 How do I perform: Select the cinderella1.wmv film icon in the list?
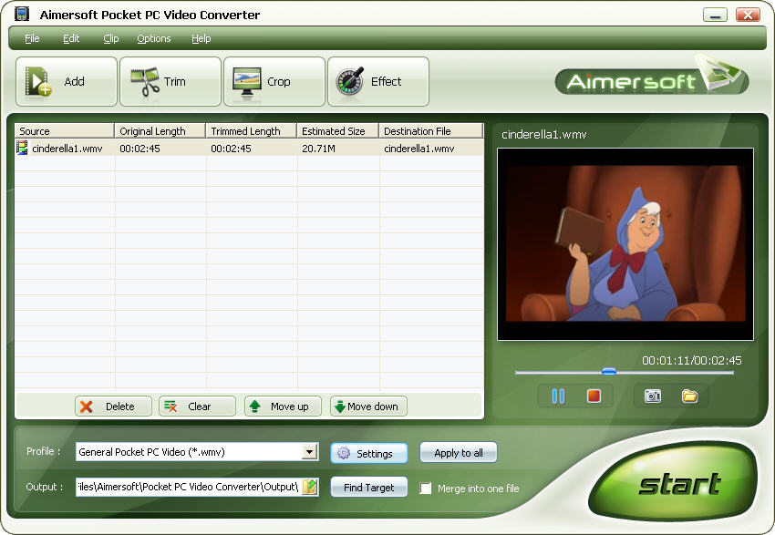click(22, 148)
